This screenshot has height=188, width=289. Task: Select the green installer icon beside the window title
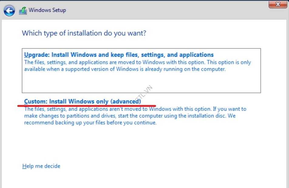tap(23, 10)
